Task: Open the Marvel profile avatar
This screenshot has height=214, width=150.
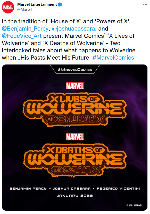Action: click(x=8, y=7)
